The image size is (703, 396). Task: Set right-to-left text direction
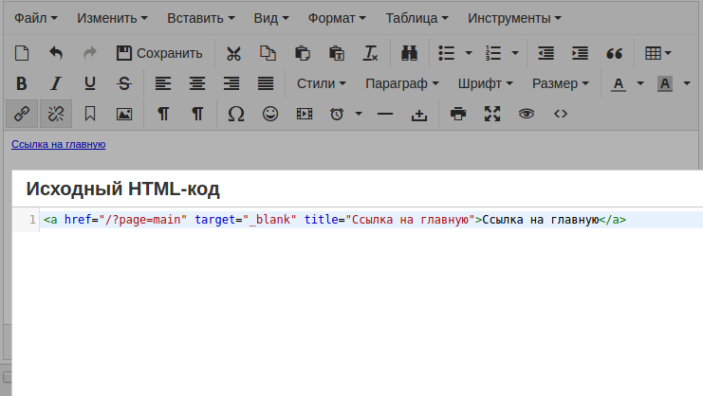click(x=196, y=114)
